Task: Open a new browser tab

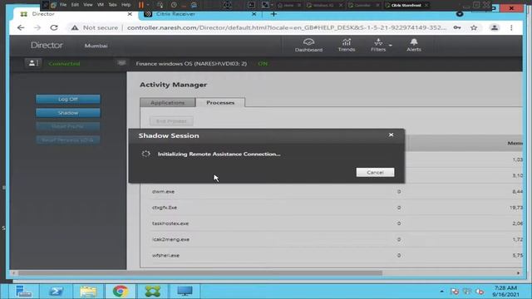Action: 273,14
